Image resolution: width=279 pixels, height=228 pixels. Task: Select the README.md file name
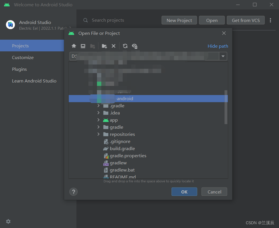123,177
